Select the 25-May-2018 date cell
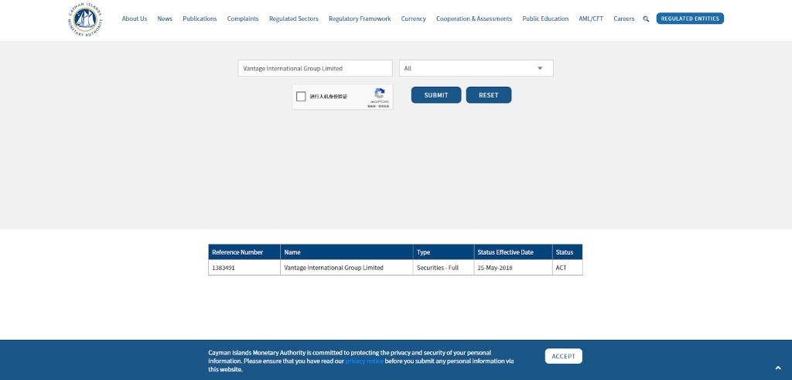This screenshot has width=792, height=380. (x=514, y=268)
